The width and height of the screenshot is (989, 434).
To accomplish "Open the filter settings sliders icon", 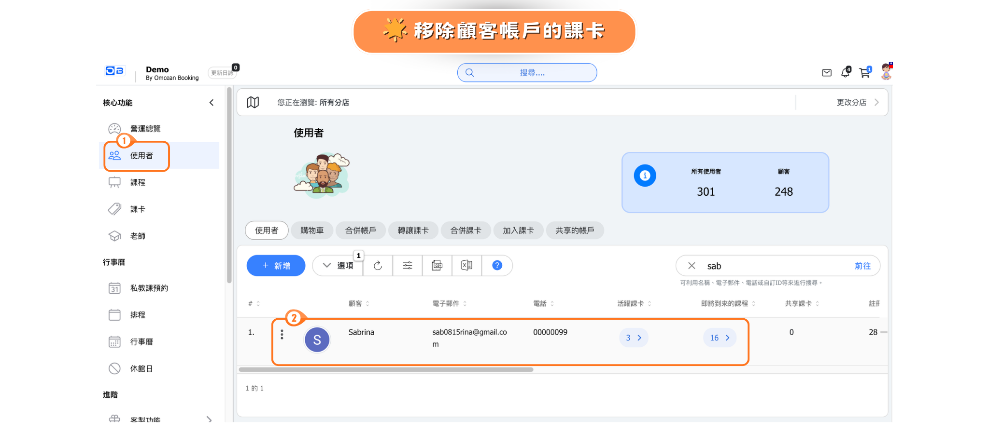I will (x=408, y=266).
